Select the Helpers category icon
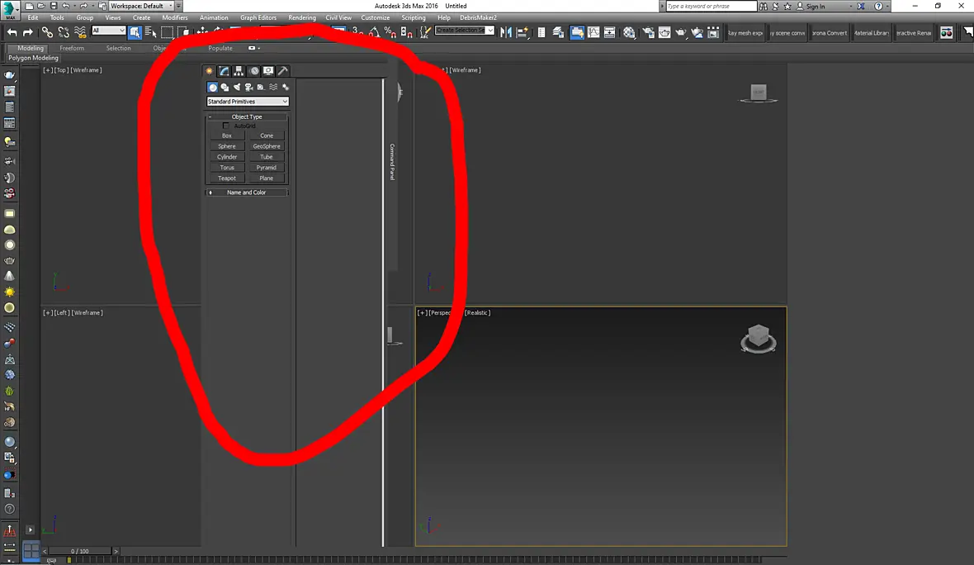Viewport: 974px width, 565px height. coord(261,87)
